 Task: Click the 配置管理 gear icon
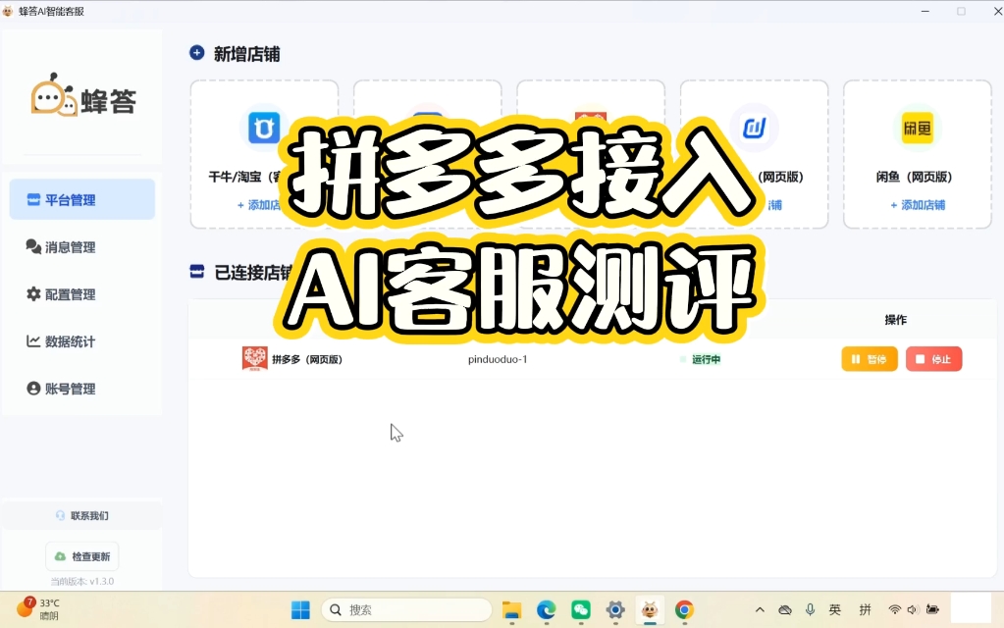coord(33,293)
